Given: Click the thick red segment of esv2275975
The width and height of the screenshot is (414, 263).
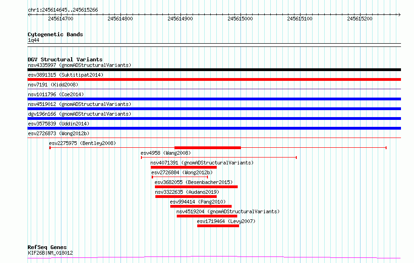Looking at the screenshot, I should tap(208, 148).
